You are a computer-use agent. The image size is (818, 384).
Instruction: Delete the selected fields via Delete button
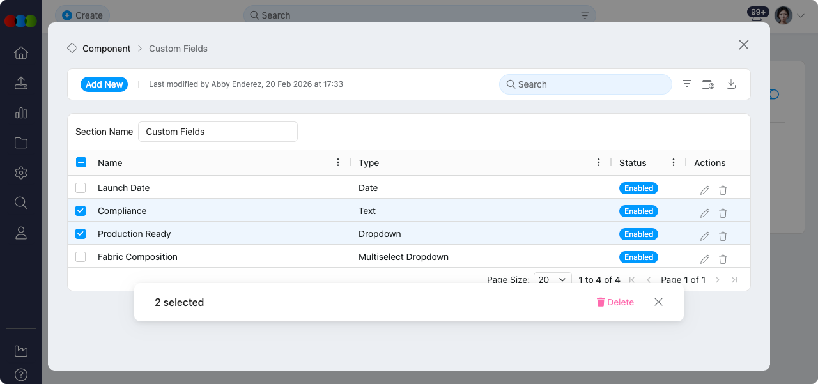point(615,302)
